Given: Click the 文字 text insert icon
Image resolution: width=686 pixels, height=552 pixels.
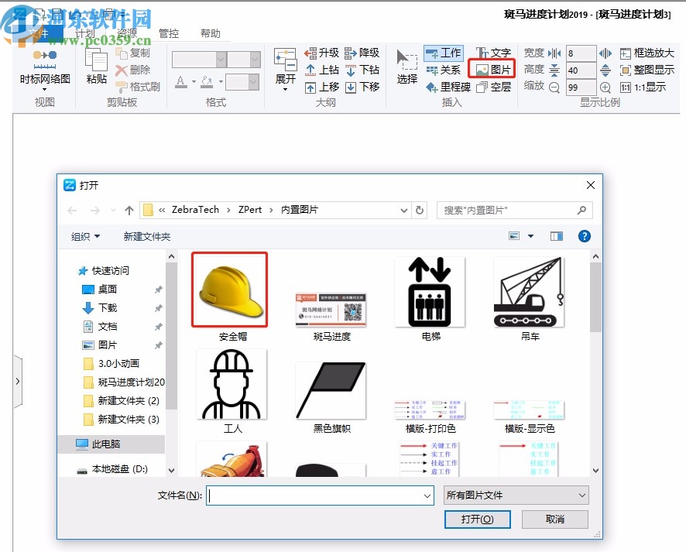Looking at the screenshot, I should (493, 50).
